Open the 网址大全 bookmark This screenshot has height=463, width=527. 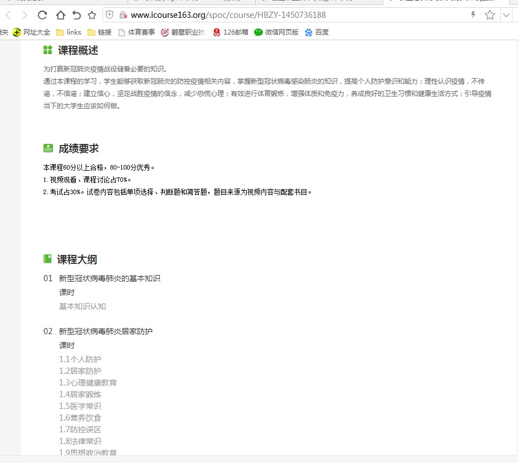click(32, 32)
